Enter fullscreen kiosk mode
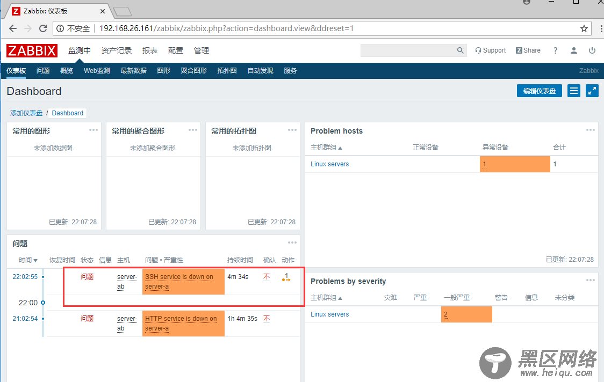604x382 pixels. click(592, 91)
